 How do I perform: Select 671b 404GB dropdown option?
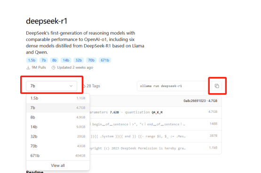pos(58,156)
